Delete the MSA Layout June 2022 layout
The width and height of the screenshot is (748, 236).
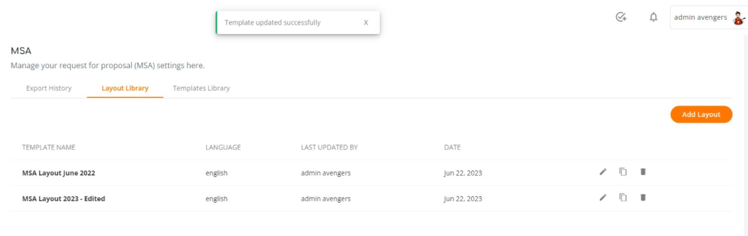(642, 172)
